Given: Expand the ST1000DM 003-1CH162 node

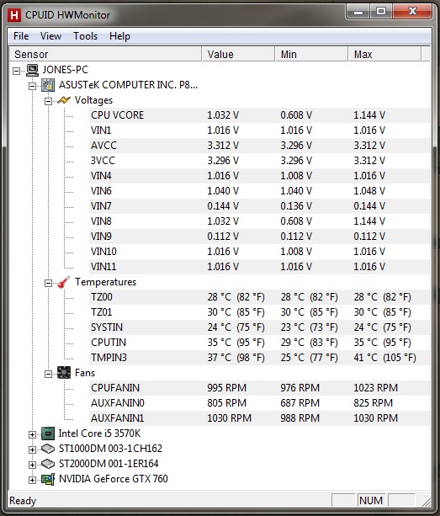Looking at the screenshot, I should pyautogui.click(x=32, y=450).
